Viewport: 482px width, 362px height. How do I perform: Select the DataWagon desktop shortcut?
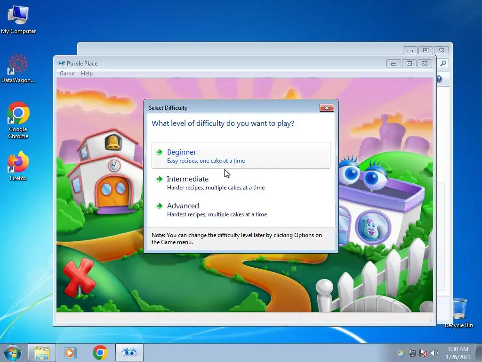18,68
